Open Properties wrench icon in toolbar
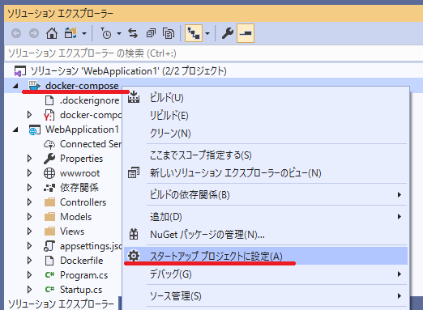This screenshot has height=310, width=423. (x=227, y=33)
